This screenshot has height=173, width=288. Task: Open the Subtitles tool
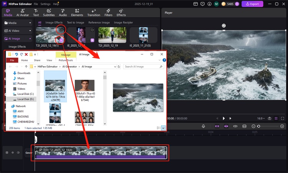click(49, 12)
